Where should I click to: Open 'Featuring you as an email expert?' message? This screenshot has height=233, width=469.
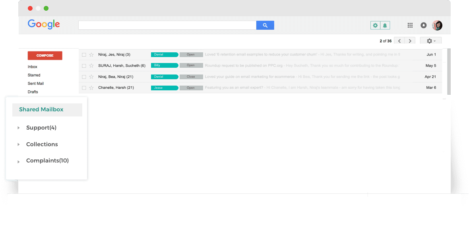302,88
